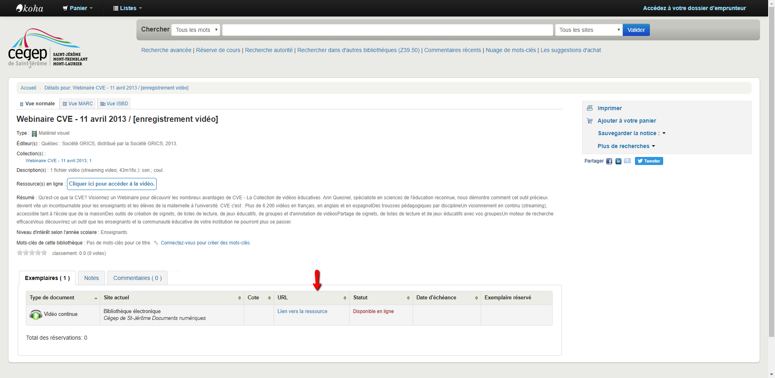
Task: Click the Vidéo continue headphone icon
Action: tap(36, 315)
